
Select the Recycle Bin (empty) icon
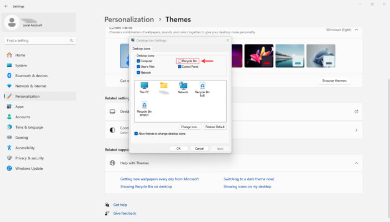coord(144,106)
